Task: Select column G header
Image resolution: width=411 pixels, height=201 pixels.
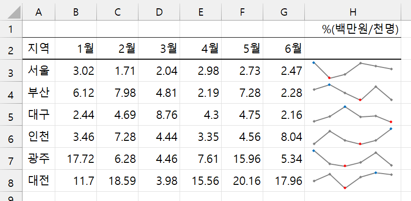Action: pyautogui.click(x=284, y=12)
